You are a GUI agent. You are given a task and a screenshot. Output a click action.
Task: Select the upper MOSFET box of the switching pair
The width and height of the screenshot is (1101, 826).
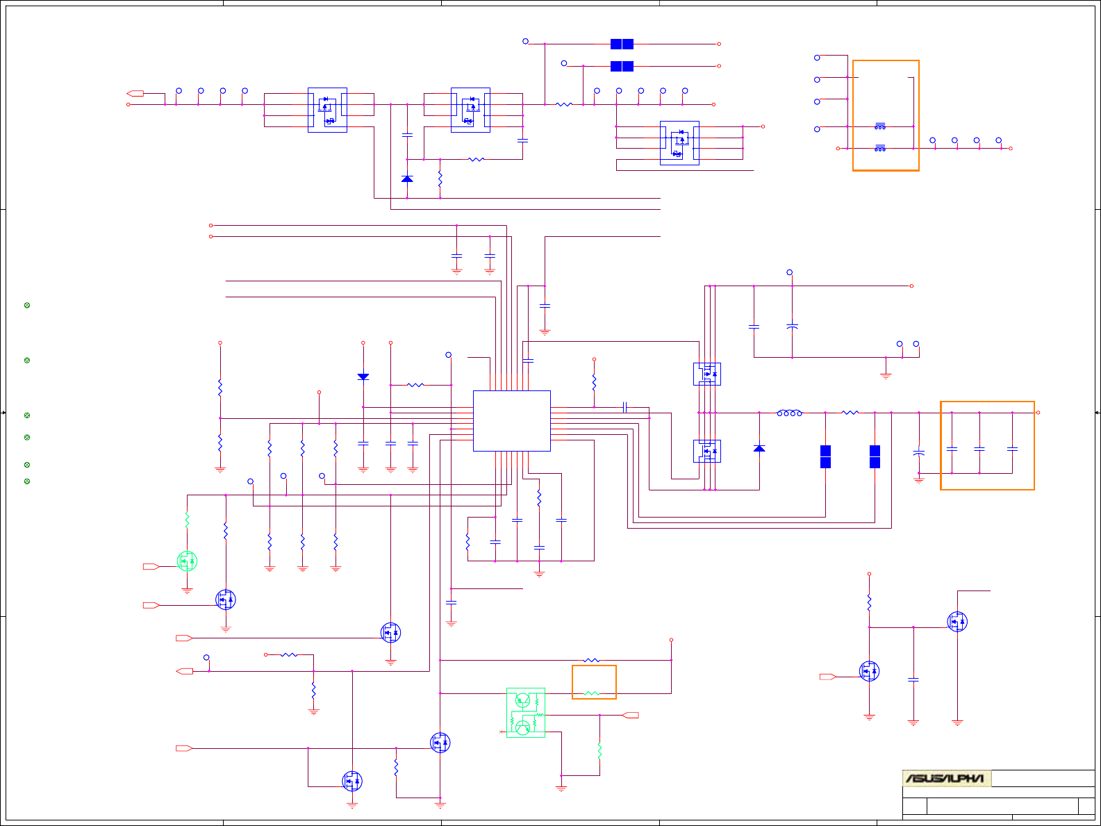(707, 374)
